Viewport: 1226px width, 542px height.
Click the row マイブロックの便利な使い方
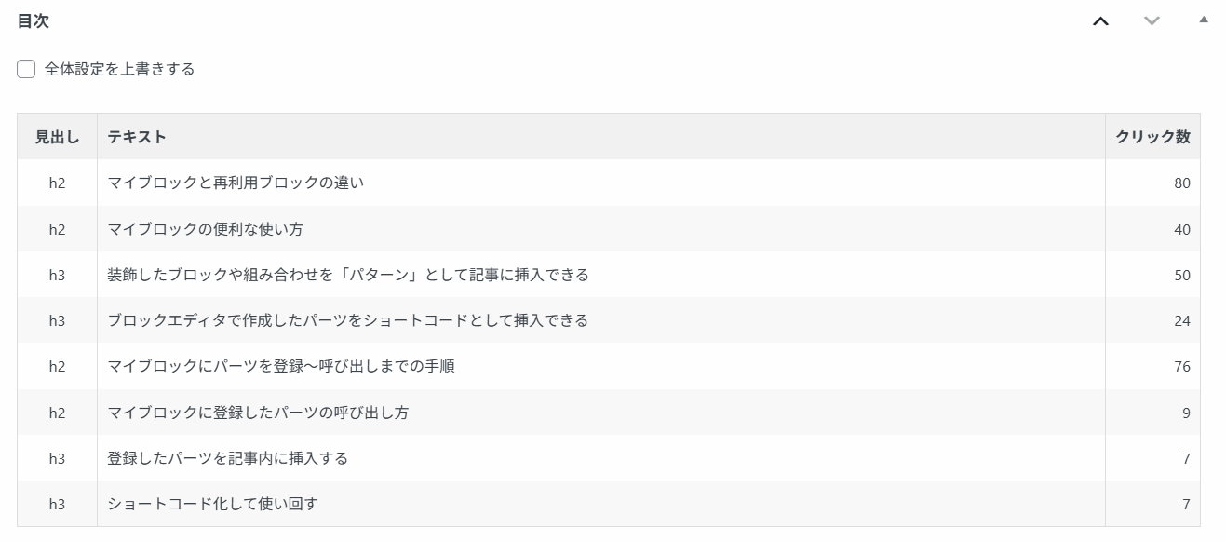609,229
